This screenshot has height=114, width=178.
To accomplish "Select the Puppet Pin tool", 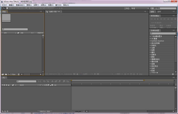I will point(49,8).
